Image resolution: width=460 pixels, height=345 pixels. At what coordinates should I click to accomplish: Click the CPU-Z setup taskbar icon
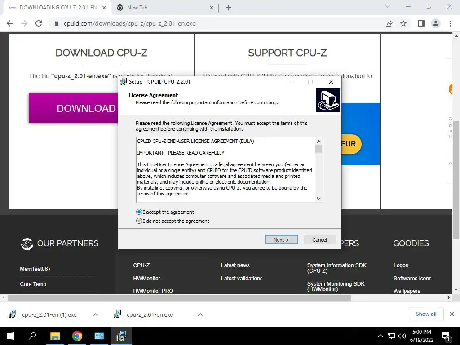pos(121,336)
